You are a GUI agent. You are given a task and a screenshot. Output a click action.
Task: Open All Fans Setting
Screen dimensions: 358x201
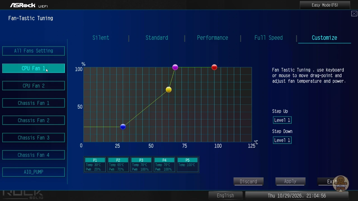(34, 51)
